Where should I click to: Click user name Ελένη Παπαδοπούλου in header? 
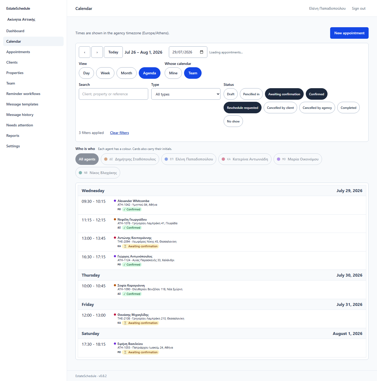327,8
